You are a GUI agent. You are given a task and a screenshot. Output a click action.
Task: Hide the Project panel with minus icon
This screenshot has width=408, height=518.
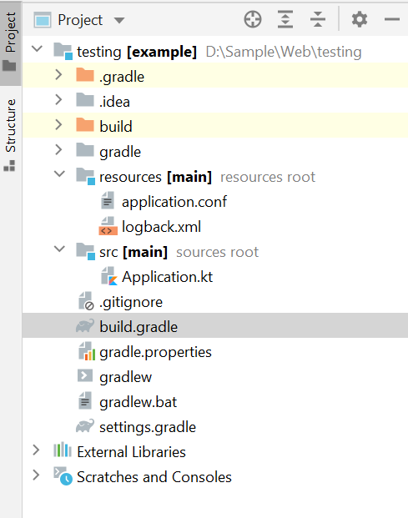click(392, 19)
